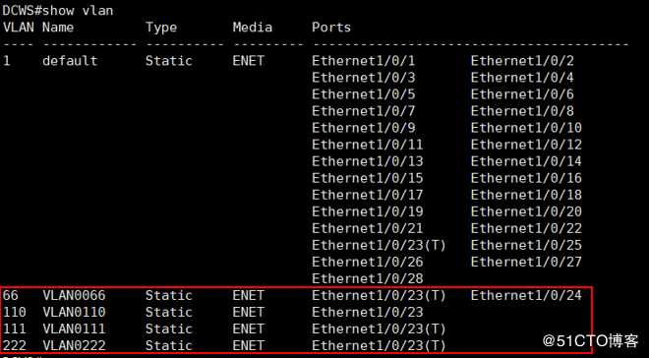Click Ethernet1/0/2 port entry
The height and width of the screenshot is (358, 649).
(522, 61)
